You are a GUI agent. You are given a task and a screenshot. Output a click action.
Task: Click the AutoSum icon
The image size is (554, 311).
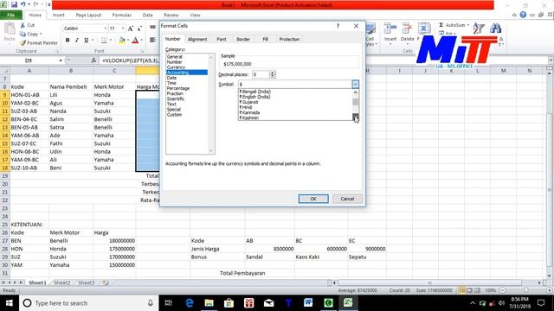pos(441,25)
